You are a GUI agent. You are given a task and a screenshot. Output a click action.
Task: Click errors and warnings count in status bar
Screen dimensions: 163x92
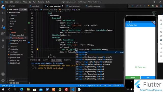coord(7,86)
